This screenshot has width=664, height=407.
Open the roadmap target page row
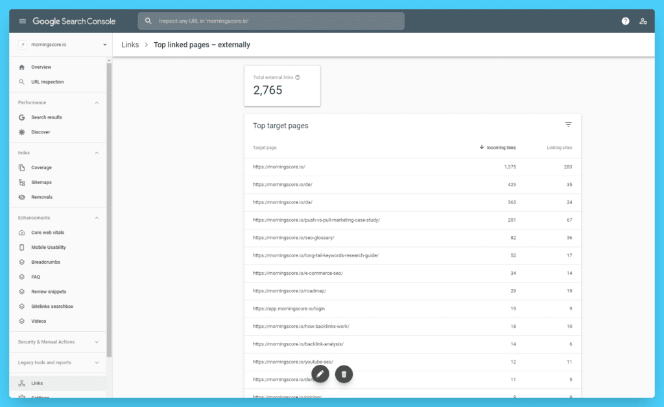[412, 292]
